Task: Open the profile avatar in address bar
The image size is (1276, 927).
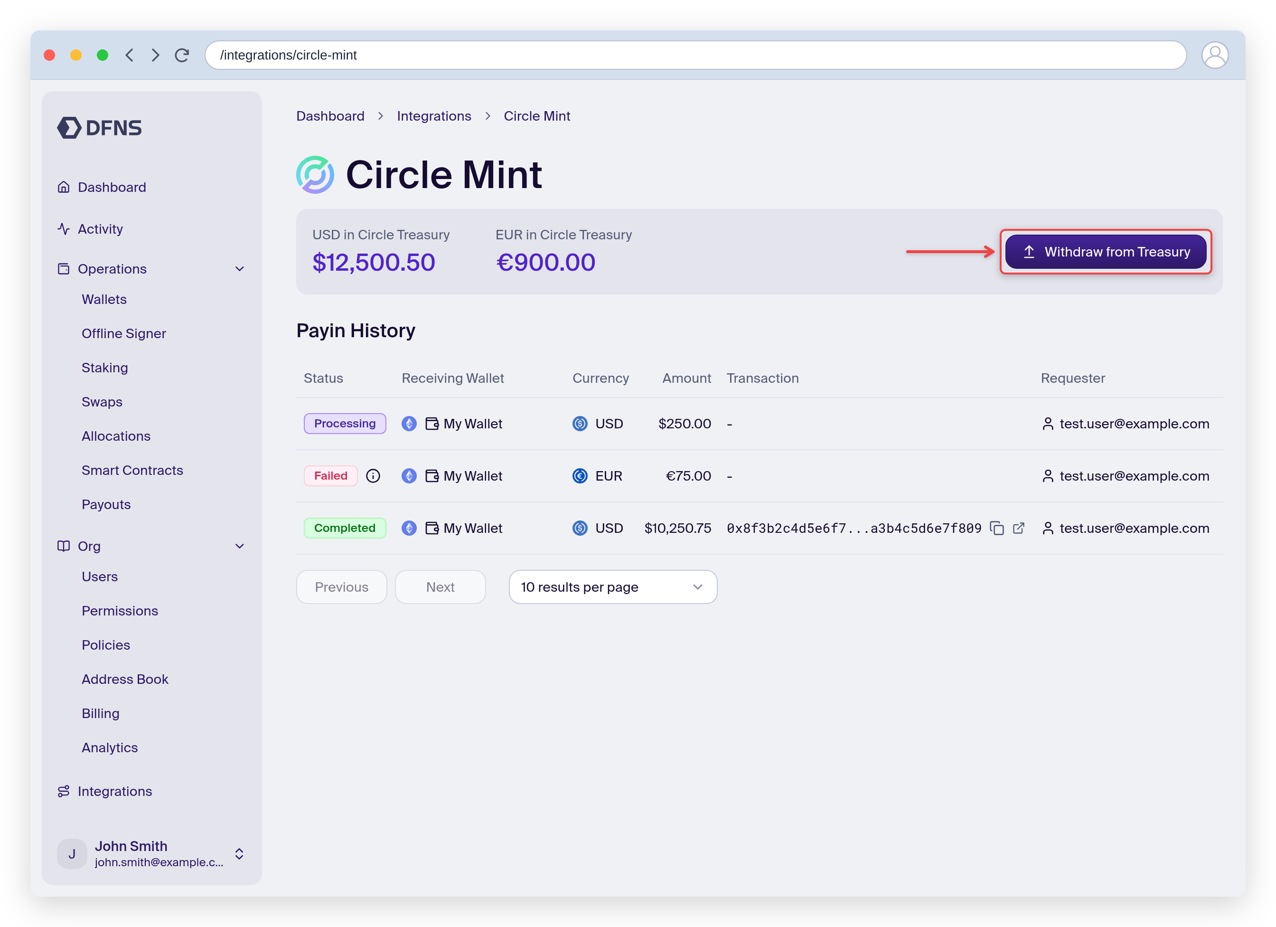Action: pyautogui.click(x=1214, y=55)
